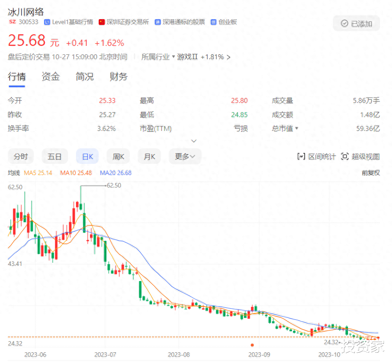Open the 更多 chart period dropdown
The height and width of the screenshot is (363, 392).
[x=185, y=157]
